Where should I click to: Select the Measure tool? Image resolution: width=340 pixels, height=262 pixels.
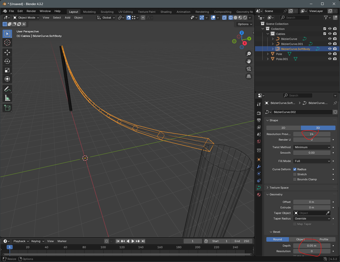pos(7,98)
